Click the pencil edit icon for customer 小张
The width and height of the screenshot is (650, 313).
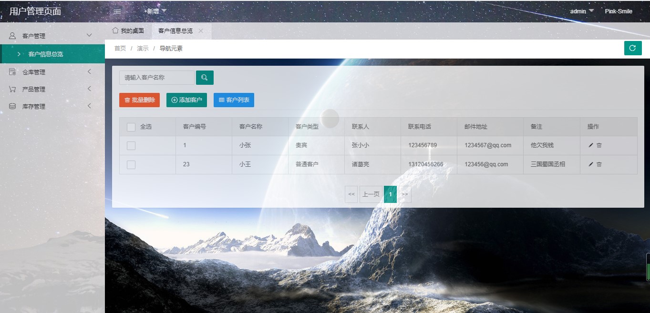[591, 145]
